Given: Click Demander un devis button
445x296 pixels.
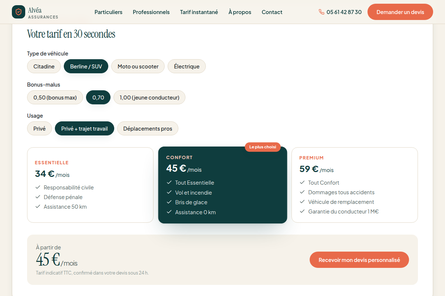Looking at the screenshot, I should (x=400, y=12).
